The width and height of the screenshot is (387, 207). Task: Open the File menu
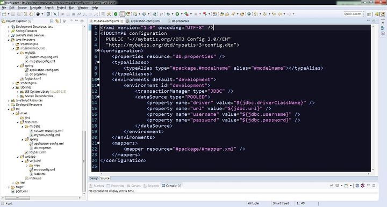(4, 8)
